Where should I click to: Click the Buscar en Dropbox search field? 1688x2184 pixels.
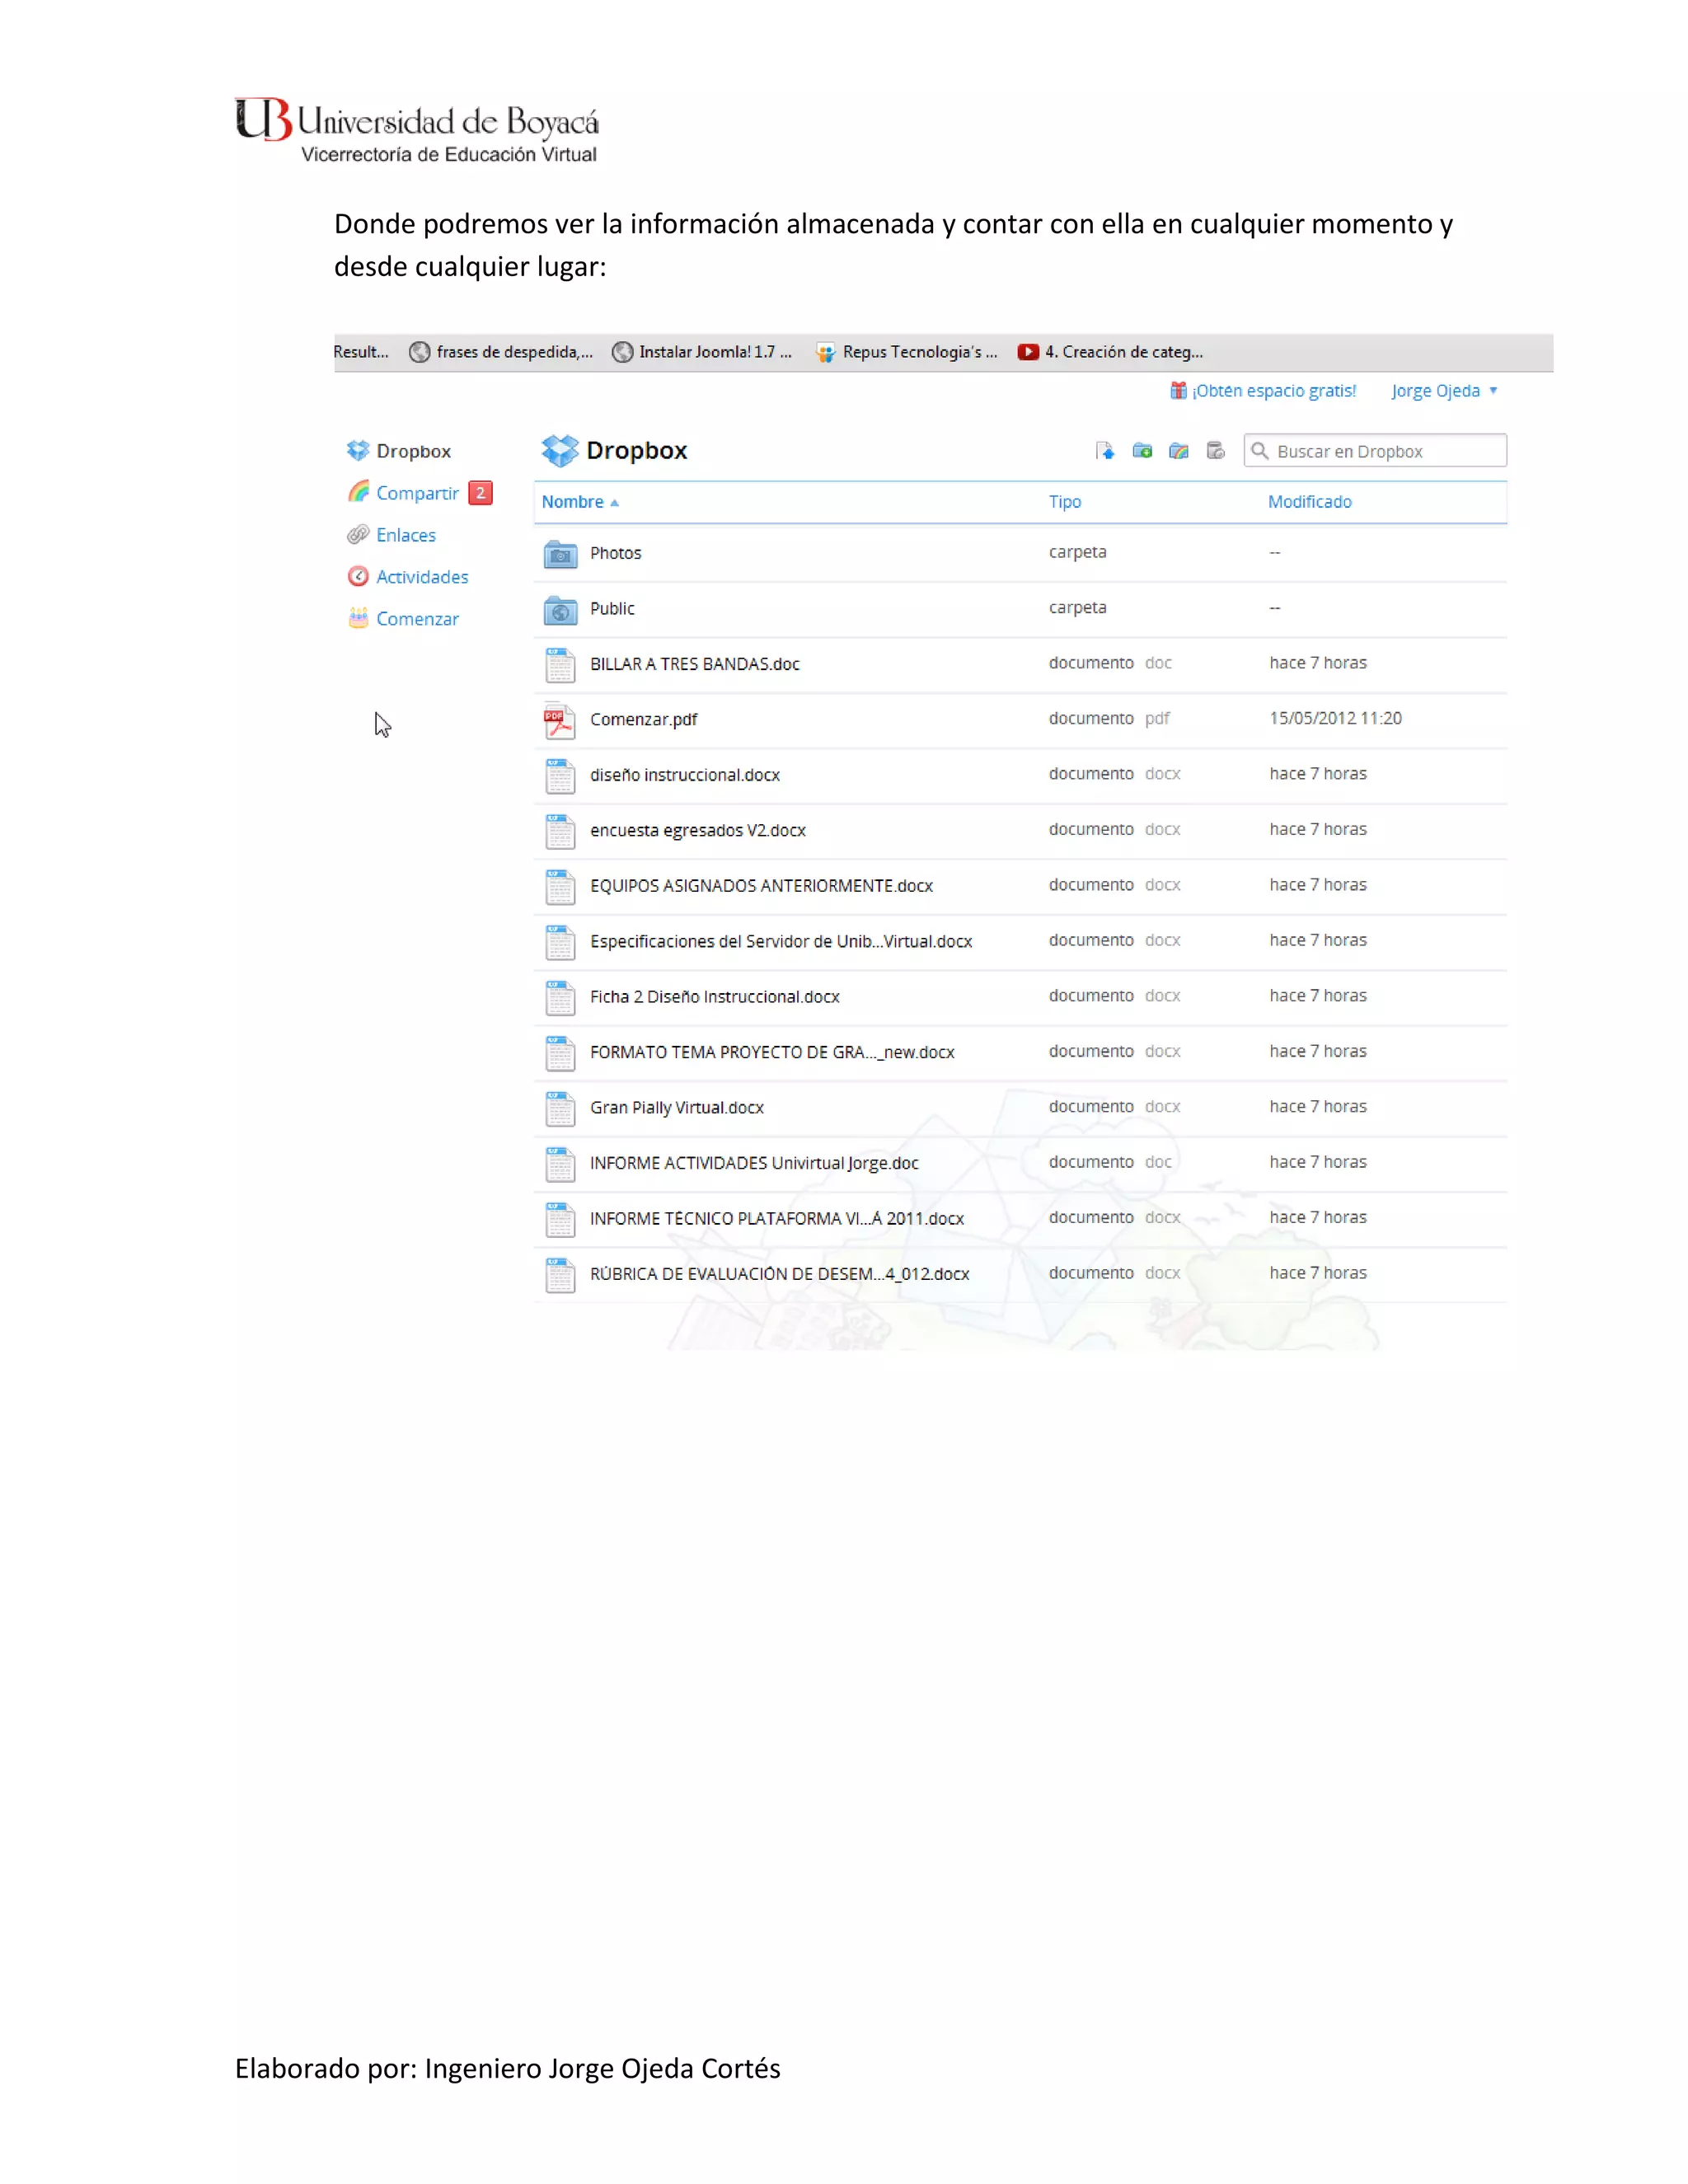coord(1385,451)
